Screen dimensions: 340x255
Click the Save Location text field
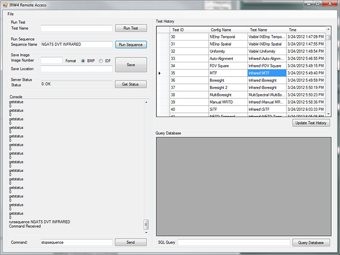pos(76,69)
